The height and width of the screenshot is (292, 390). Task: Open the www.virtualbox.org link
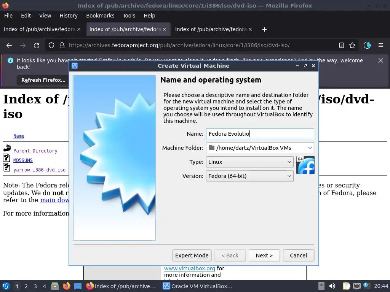click(x=190, y=268)
